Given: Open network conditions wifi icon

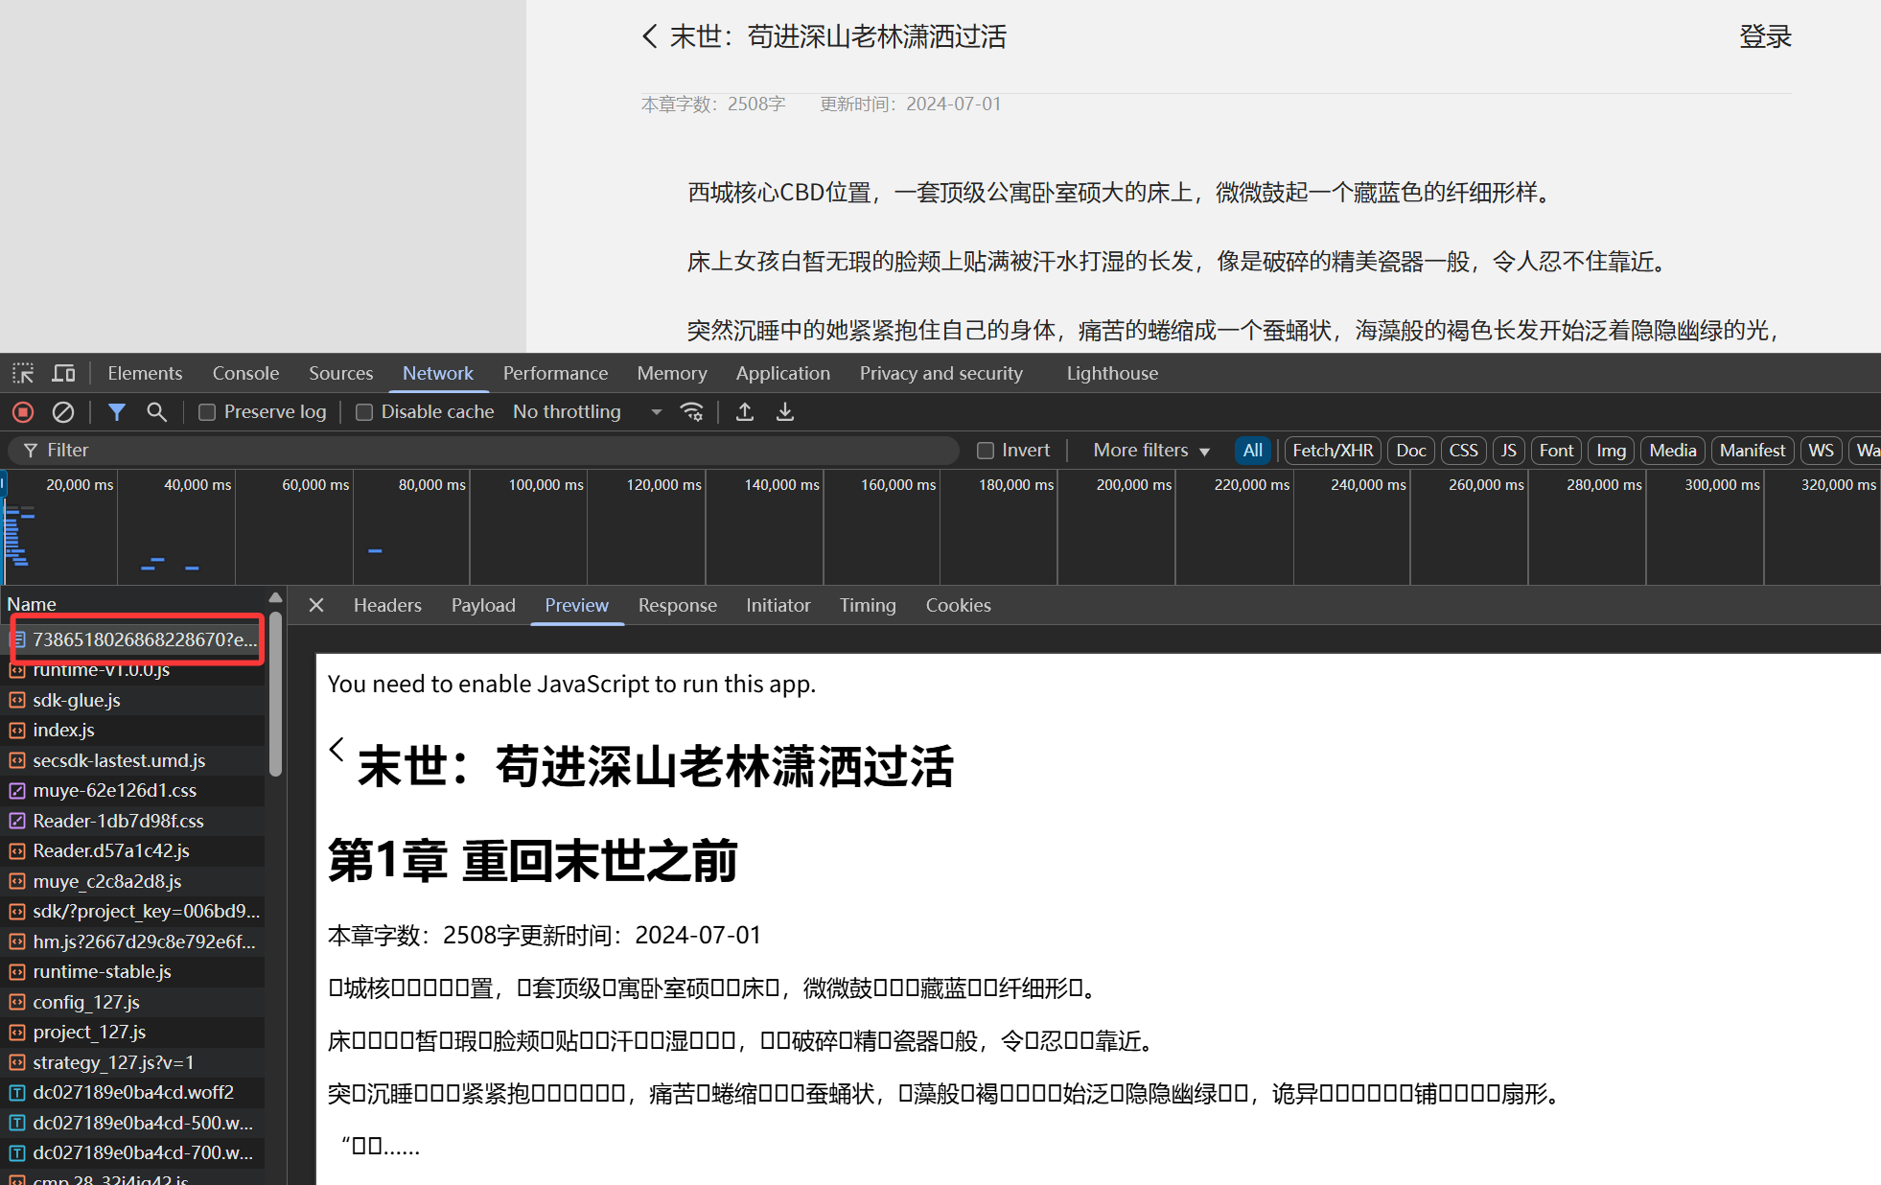Looking at the screenshot, I should (x=692, y=412).
